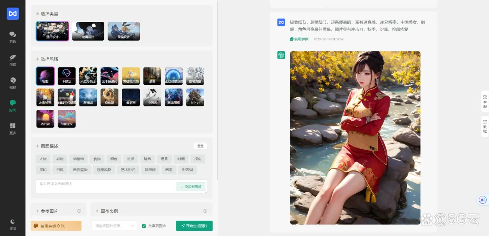Open the 时间 description tag

181,159
